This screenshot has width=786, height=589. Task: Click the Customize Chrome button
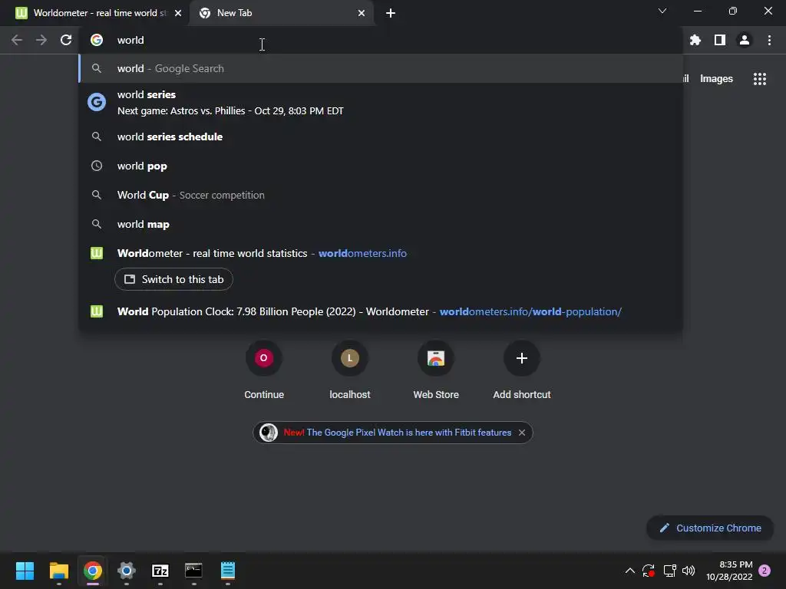coord(710,528)
